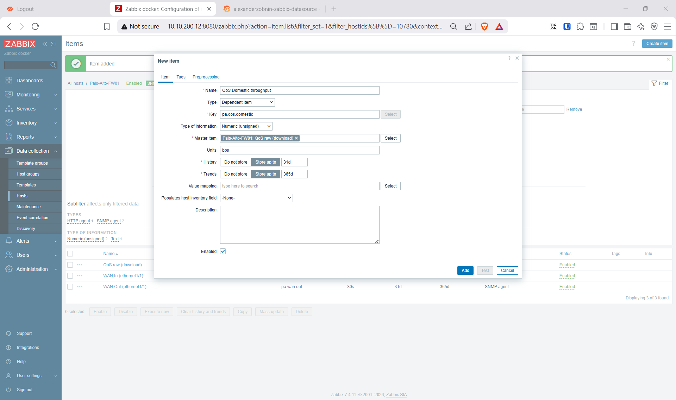Select Trends 'Do not store' option
The height and width of the screenshot is (400, 676).
[x=236, y=174]
